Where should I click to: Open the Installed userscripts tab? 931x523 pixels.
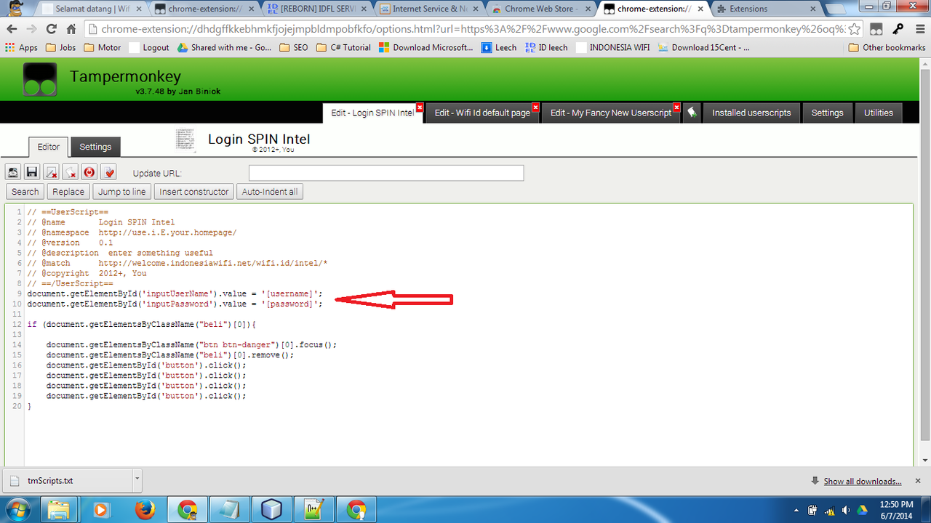coord(751,113)
